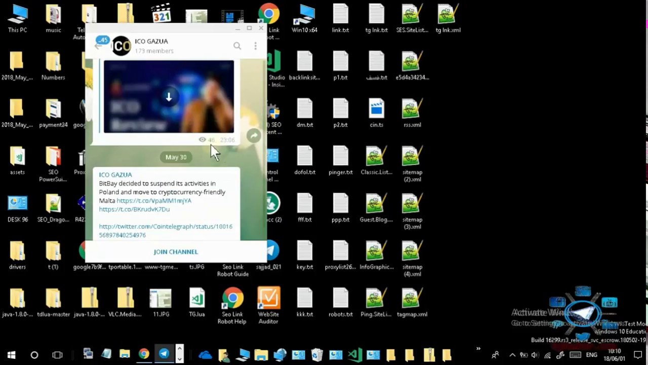Click the ICO GAZUA channel title

click(151, 41)
